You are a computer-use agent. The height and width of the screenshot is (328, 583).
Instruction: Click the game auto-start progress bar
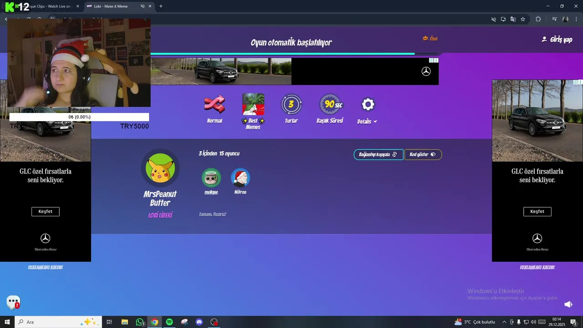[x=294, y=54]
